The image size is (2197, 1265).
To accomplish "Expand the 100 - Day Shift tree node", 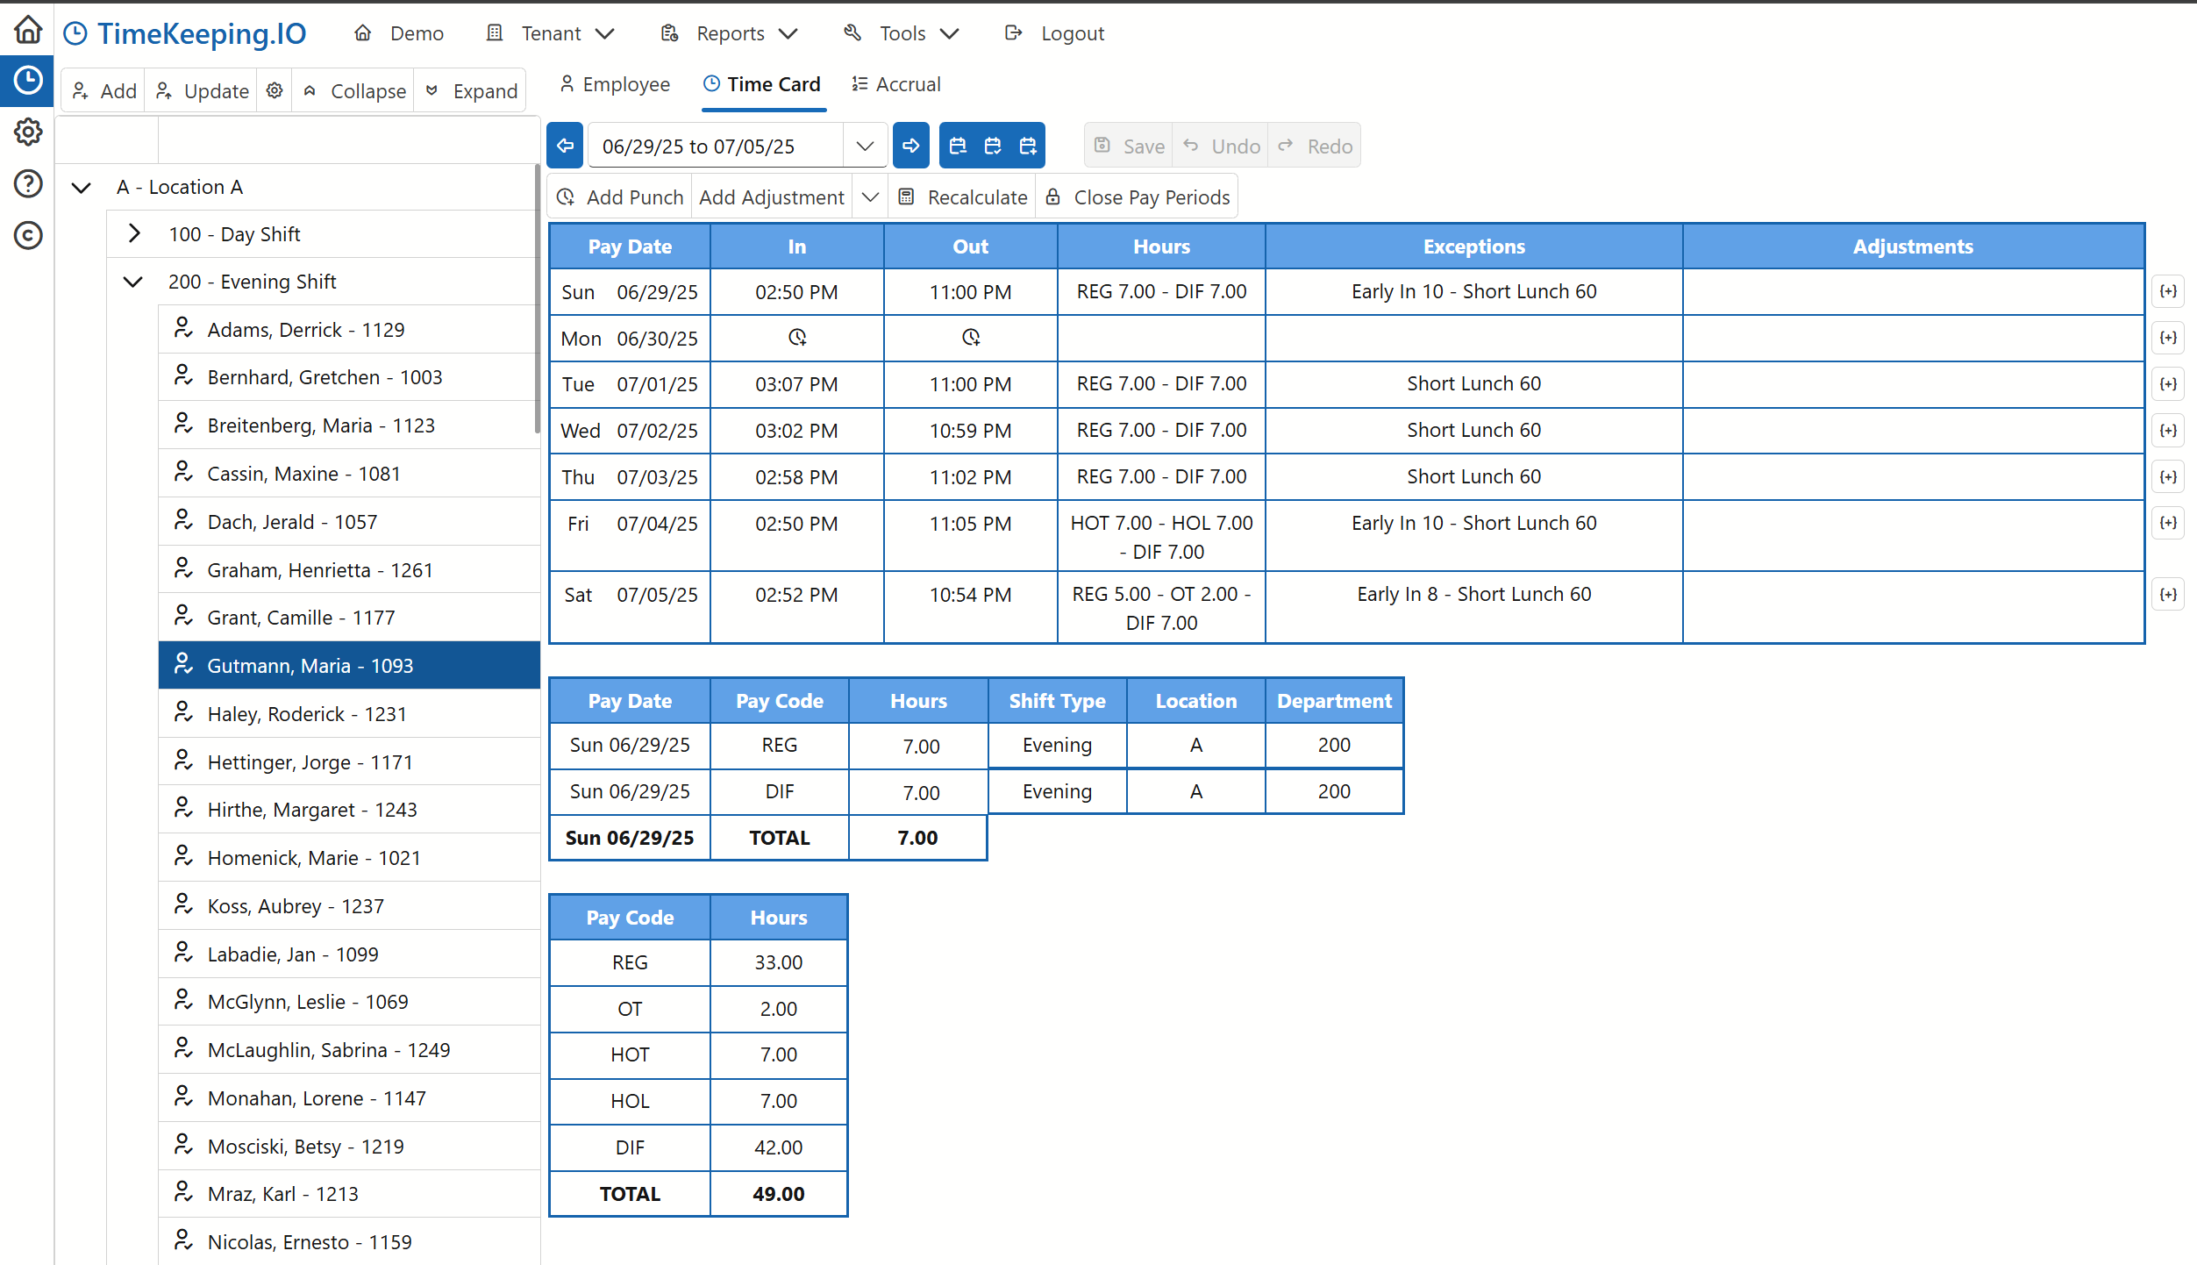I will (x=133, y=233).
